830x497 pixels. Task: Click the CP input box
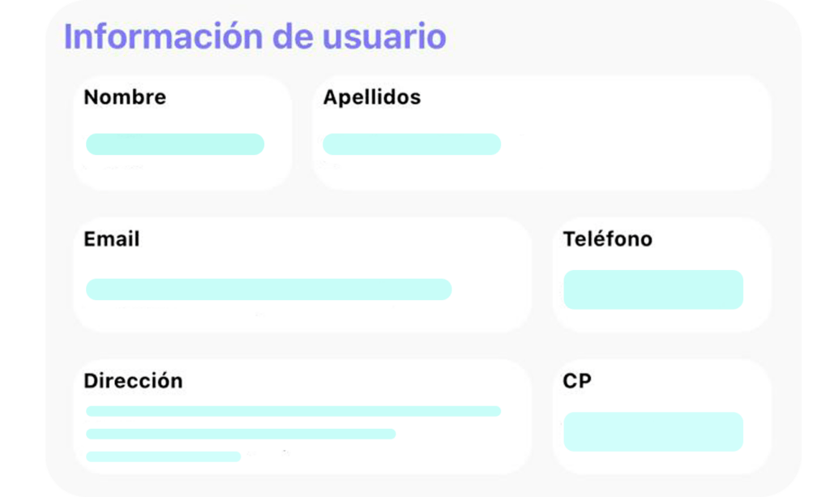653,431
